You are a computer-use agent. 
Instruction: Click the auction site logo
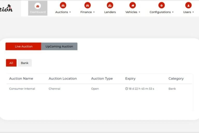(6, 8)
